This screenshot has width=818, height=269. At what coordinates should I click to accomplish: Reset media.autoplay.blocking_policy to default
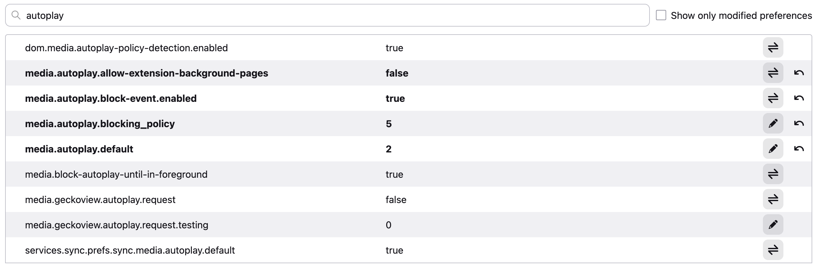click(x=799, y=124)
